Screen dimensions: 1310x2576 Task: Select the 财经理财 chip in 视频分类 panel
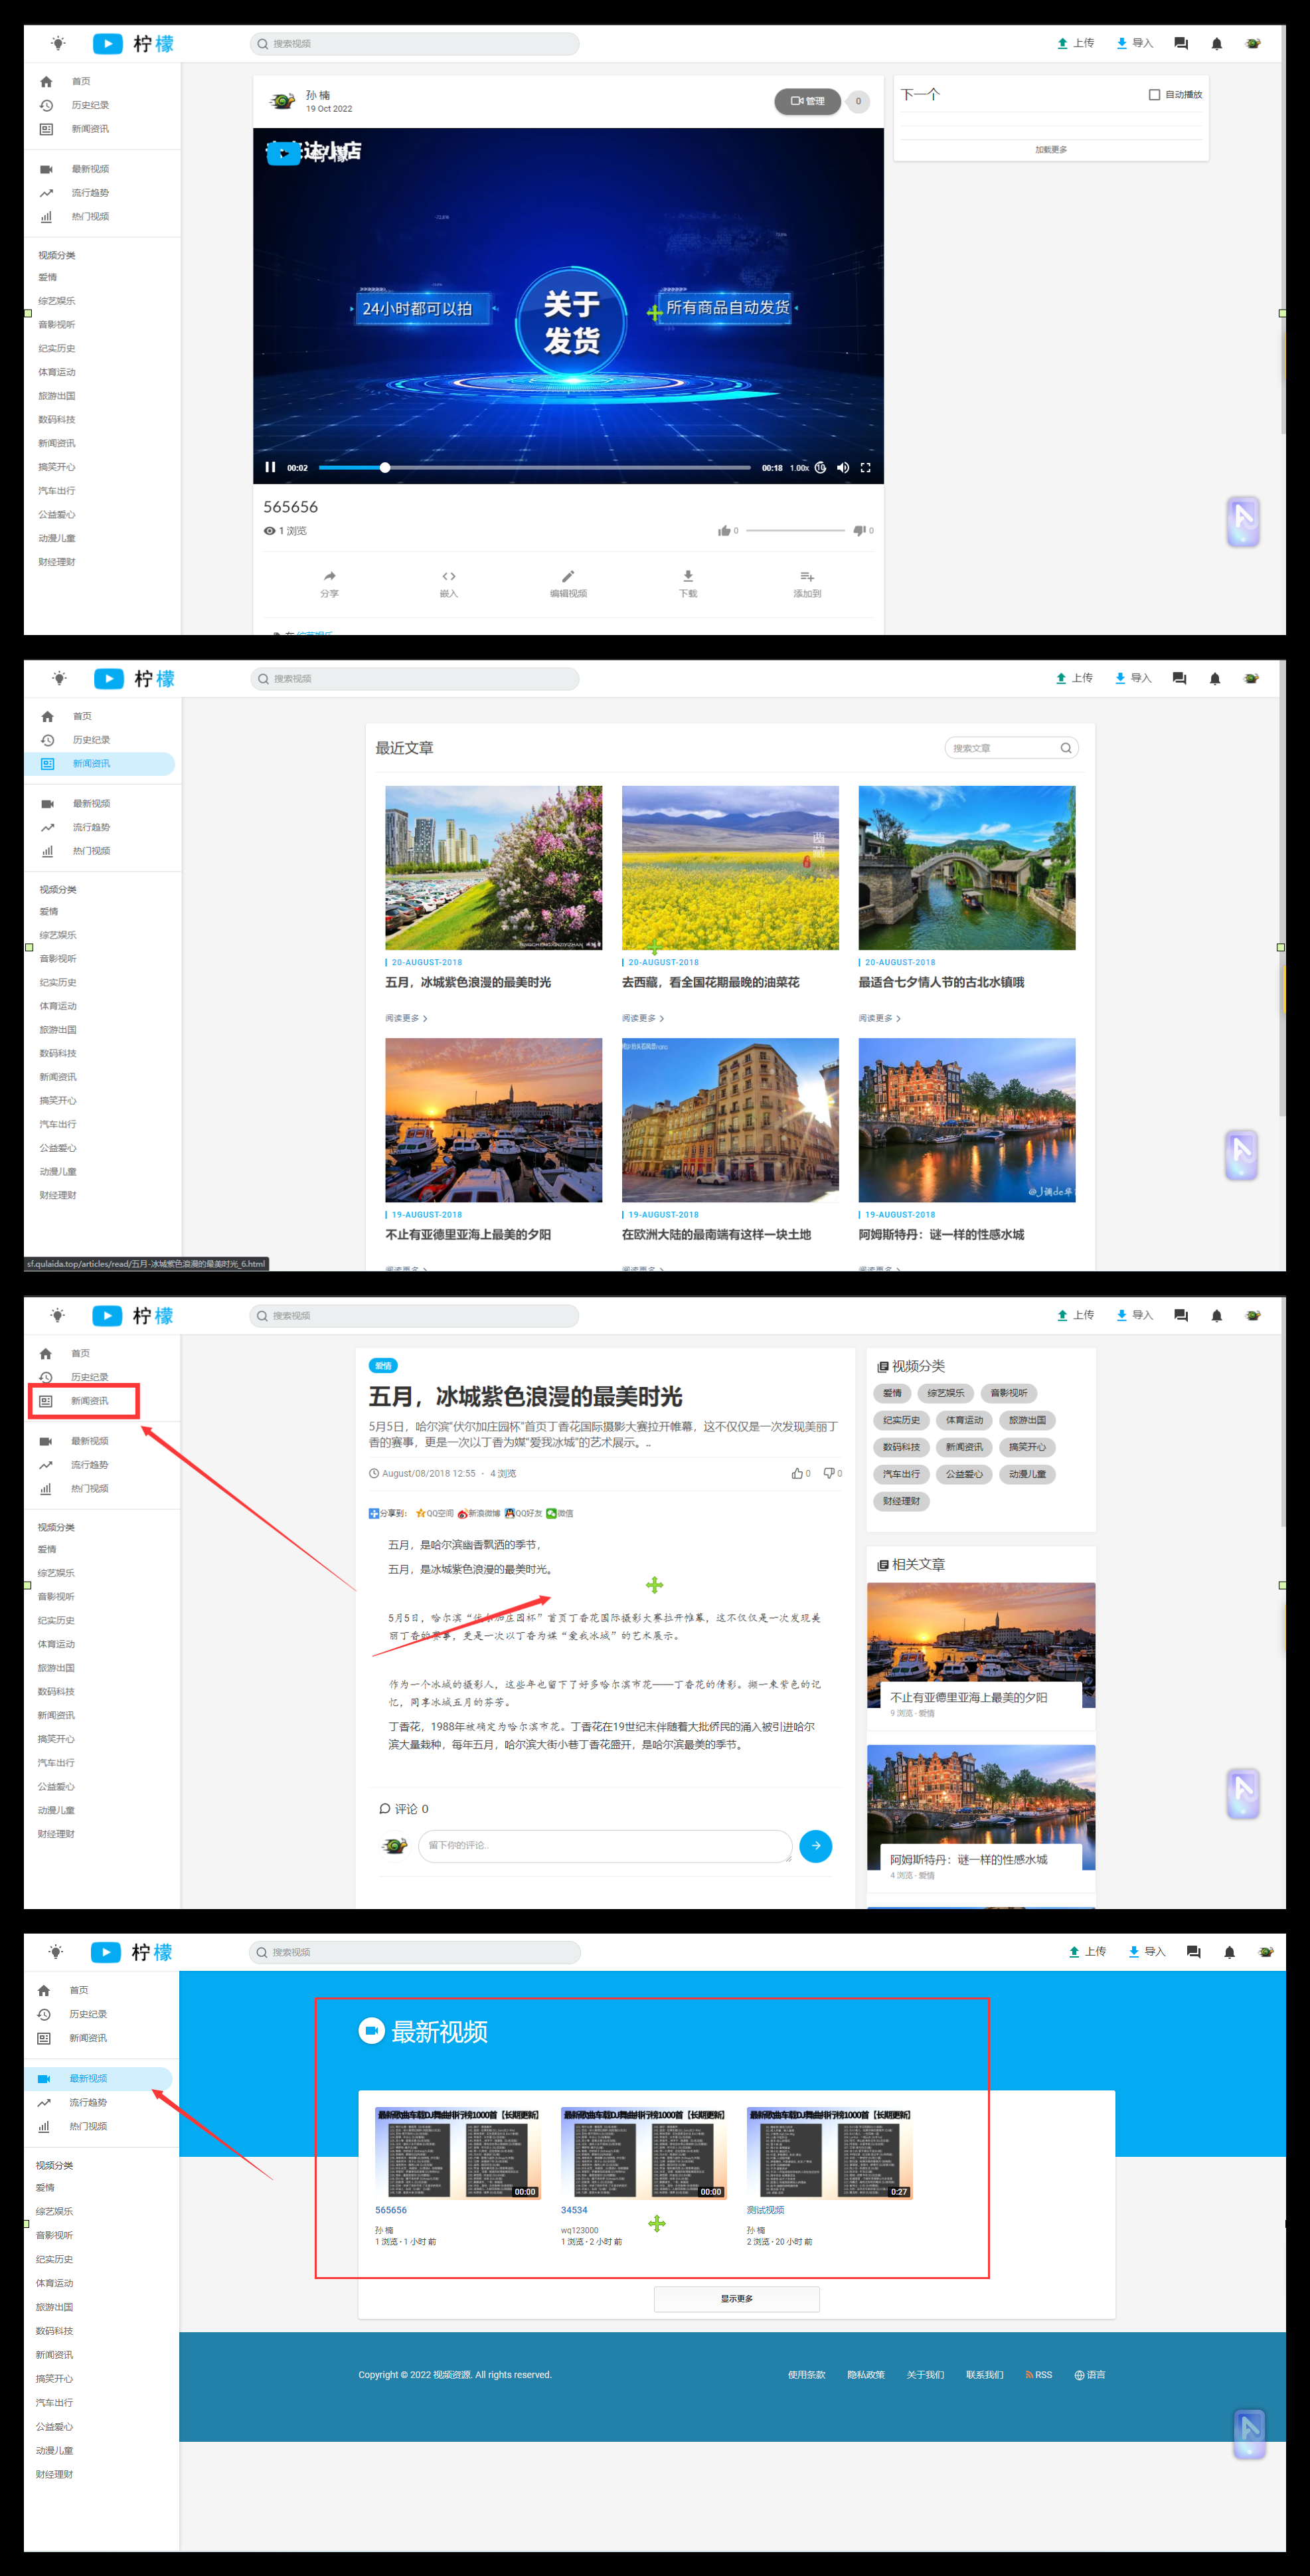pyautogui.click(x=901, y=1501)
